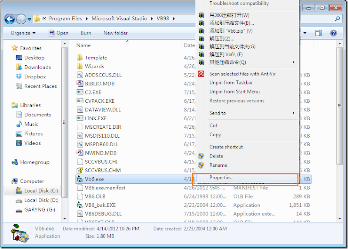
Task: Choose Unpin from Taskbar
Action: pyautogui.click(x=231, y=83)
